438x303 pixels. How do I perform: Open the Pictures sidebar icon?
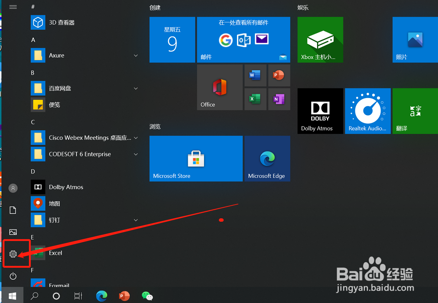point(13,232)
